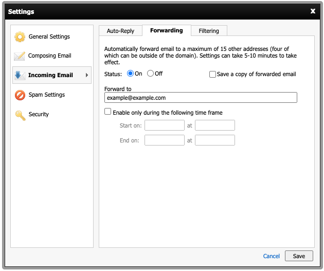Click the Start on time field
Screen dimensions: 324x271
coord(215,125)
